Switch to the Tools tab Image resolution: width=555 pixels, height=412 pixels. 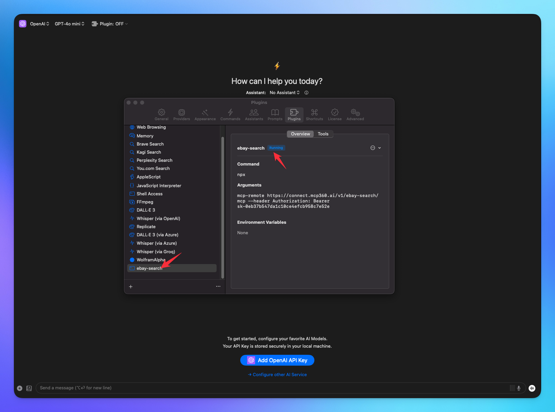323,134
